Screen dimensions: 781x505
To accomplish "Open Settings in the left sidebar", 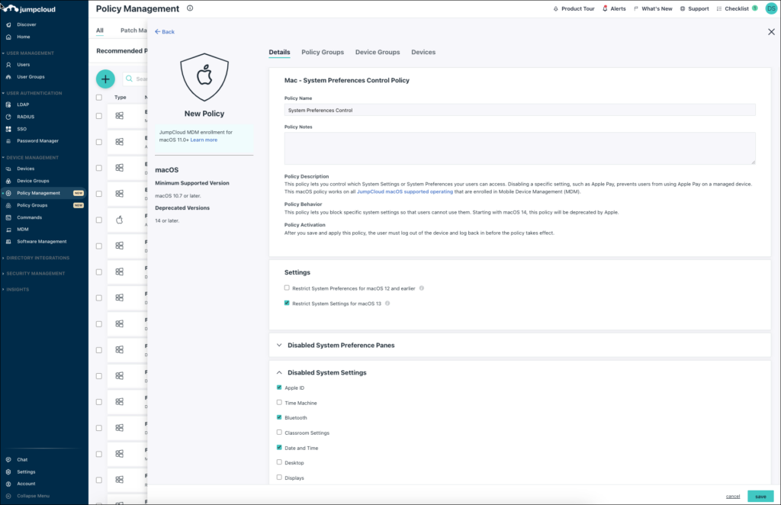I will point(26,471).
